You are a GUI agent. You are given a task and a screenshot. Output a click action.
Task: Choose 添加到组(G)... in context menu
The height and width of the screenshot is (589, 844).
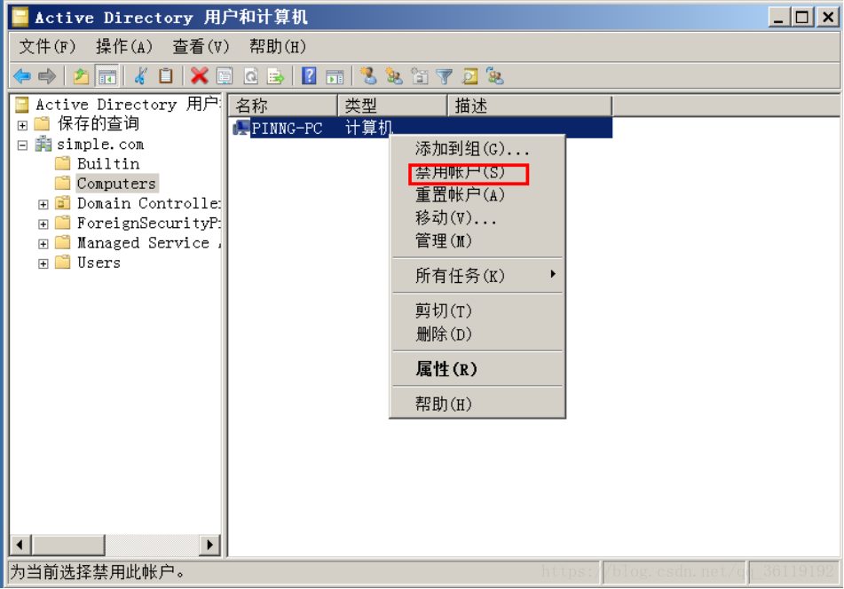pos(477,148)
